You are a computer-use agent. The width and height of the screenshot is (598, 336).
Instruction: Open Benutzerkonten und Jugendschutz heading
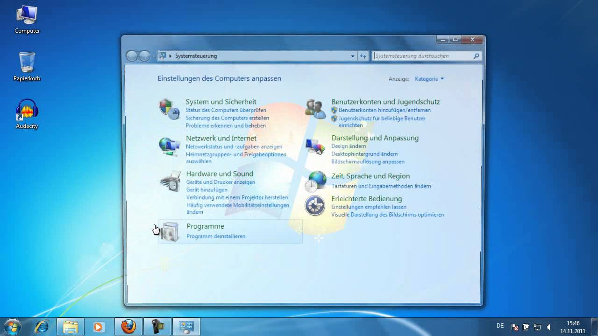(x=385, y=102)
